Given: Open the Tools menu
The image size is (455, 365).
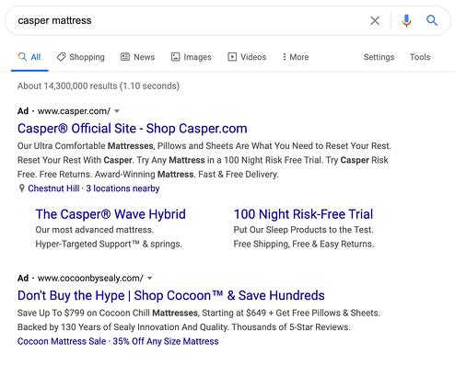Looking at the screenshot, I should tap(420, 57).
